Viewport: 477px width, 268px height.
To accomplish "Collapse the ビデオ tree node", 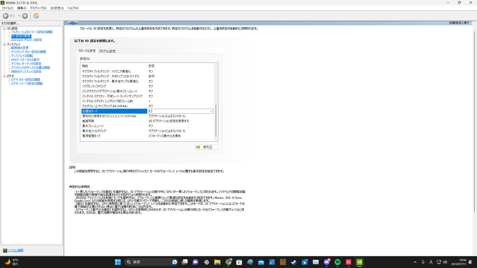I will coord(4,76).
